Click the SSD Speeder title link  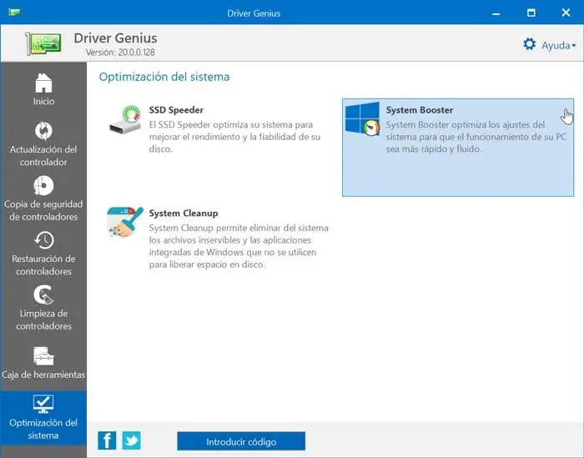click(176, 110)
